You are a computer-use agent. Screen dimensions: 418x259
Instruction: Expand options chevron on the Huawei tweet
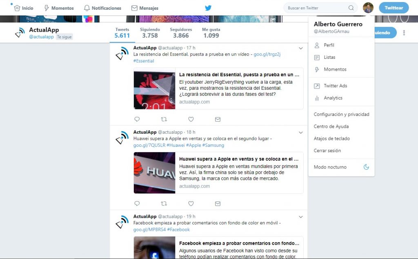pos(301,133)
